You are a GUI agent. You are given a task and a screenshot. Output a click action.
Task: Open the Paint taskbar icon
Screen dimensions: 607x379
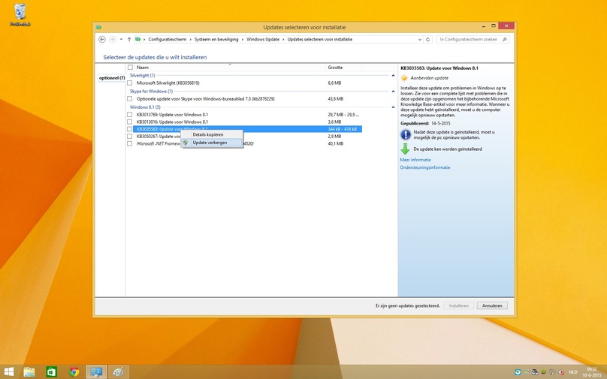pos(119,372)
